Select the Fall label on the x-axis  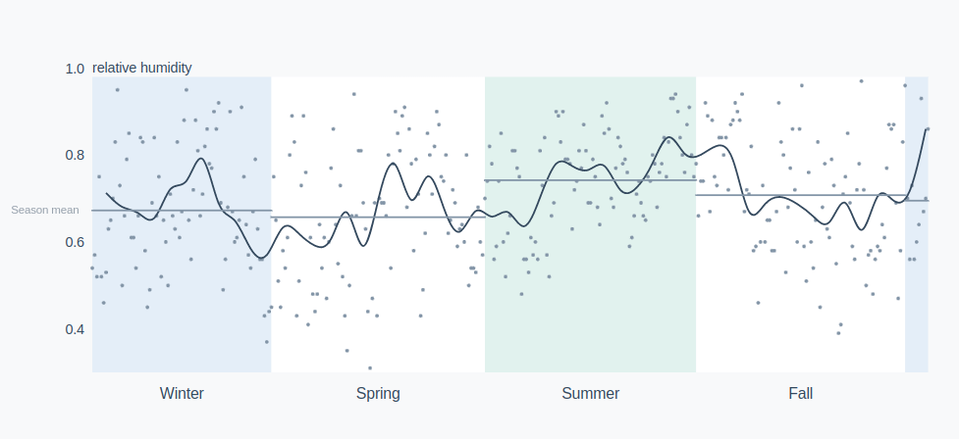pyautogui.click(x=800, y=394)
